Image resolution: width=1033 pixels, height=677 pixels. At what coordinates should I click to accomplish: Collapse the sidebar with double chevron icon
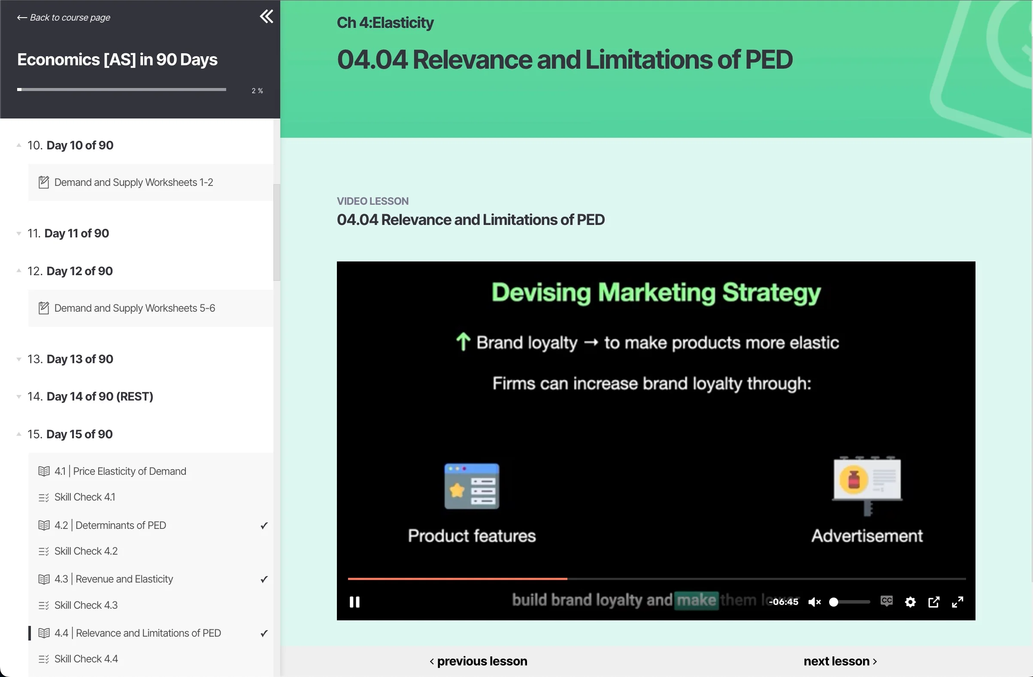pos(266,17)
